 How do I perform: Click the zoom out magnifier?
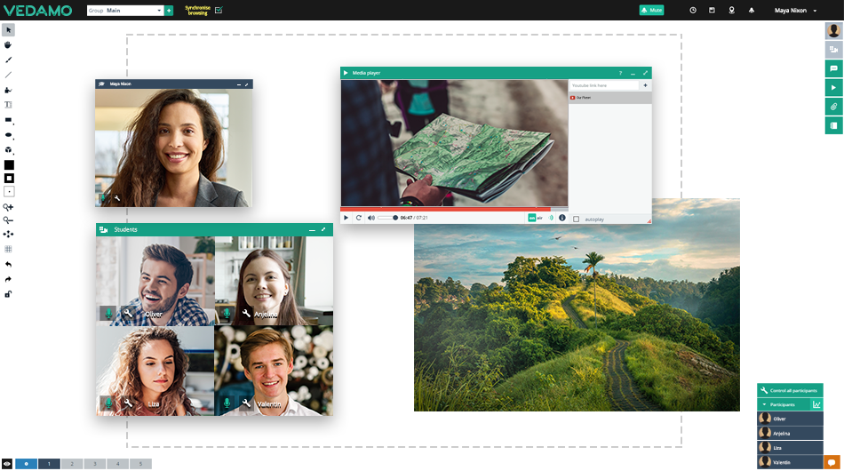point(8,220)
